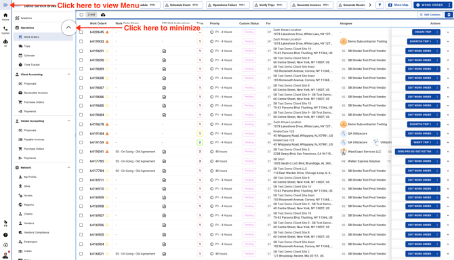Toggle the select-all checkbox above the table
This screenshot has height=260, width=454.
(81, 15)
